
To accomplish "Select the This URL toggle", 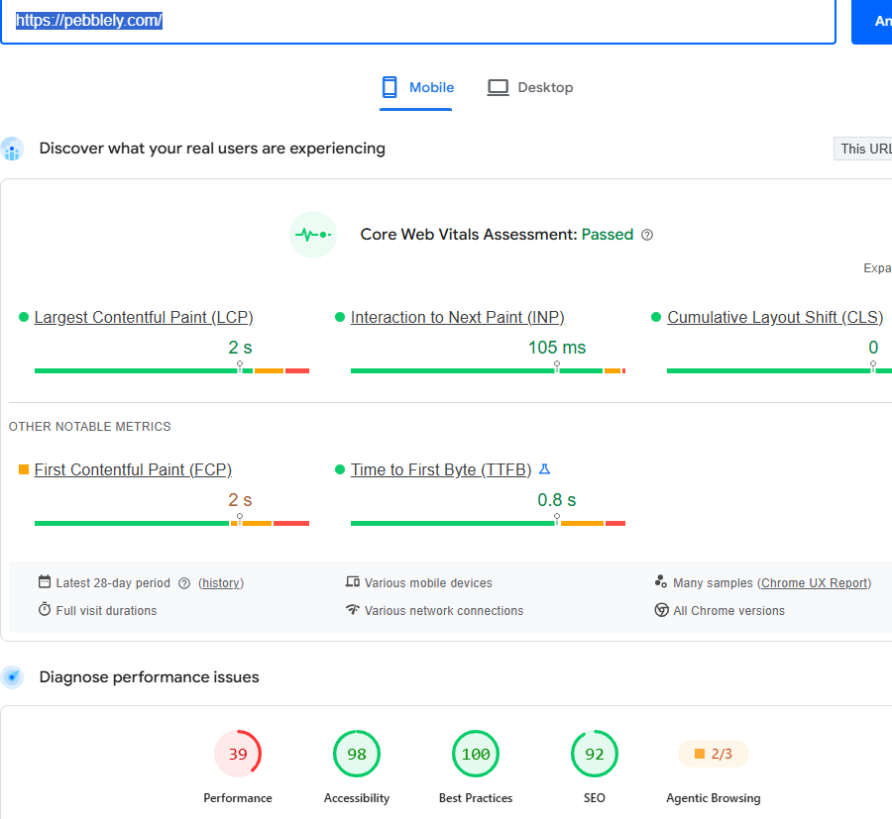I will 863,149.
